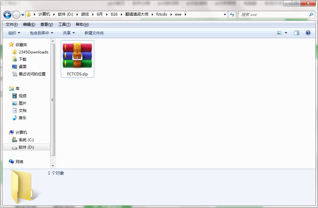Expand the 包含到库中 dropdown
The height and width of the screenshot is (208, 318).
tap(41, 33)
